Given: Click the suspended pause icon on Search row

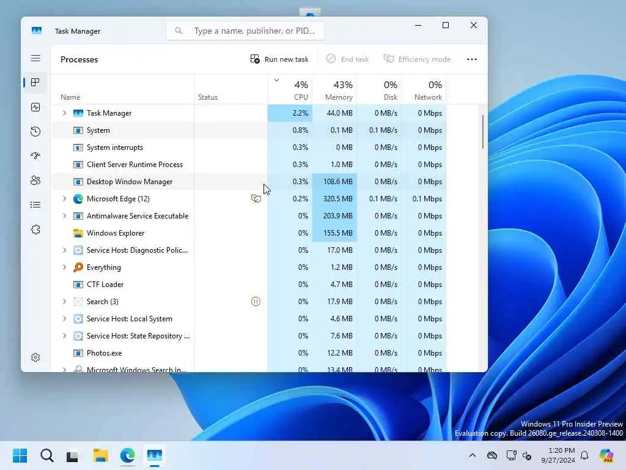Looking at the screenshot, I should [256, 301].
